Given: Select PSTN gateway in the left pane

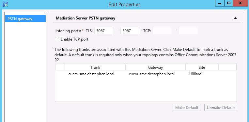Looking at the screenshot, I should [x=25, y=19].
